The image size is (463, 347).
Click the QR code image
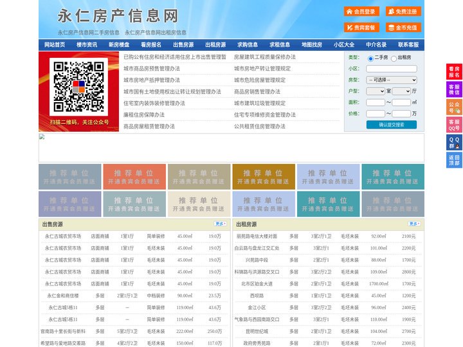[78, 87]
